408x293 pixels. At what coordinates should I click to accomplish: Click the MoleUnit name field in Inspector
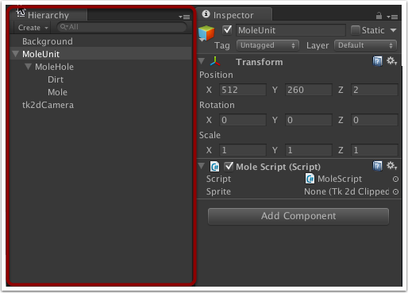point(291,30)
